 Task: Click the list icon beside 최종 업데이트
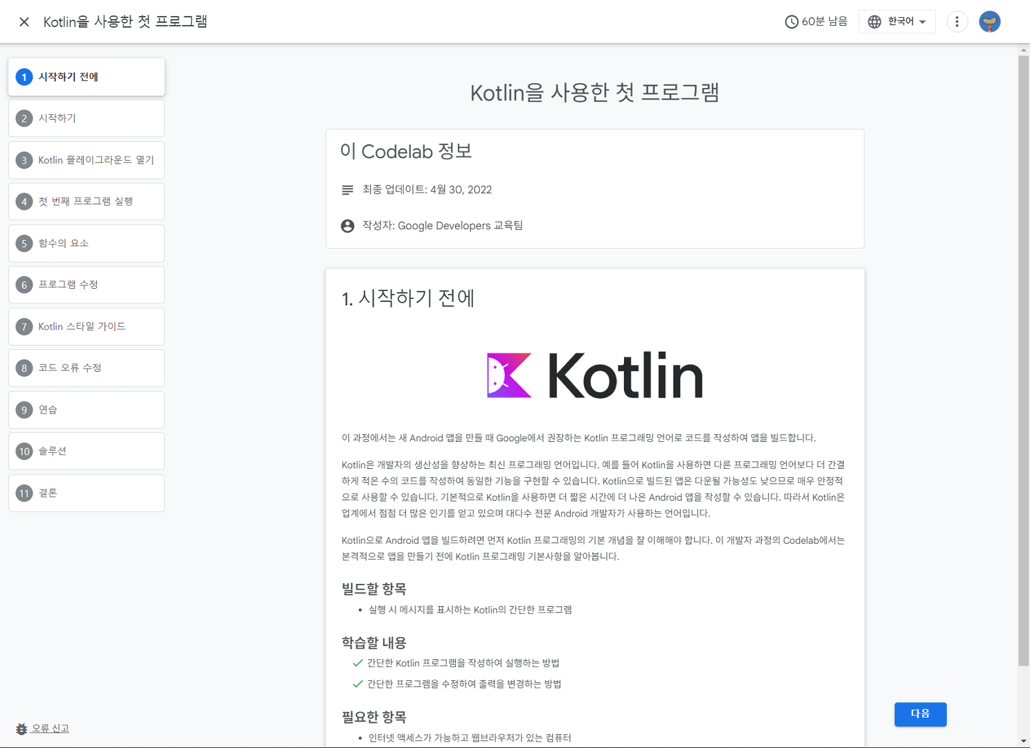(348, 190)
